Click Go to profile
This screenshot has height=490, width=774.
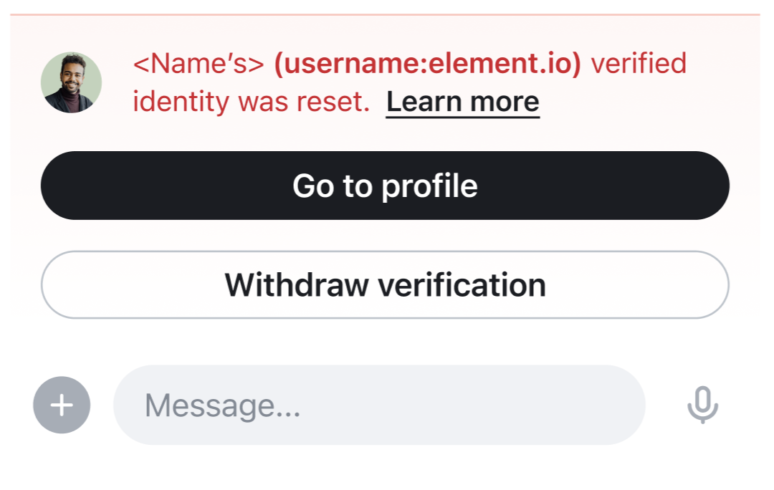(385, 186)
